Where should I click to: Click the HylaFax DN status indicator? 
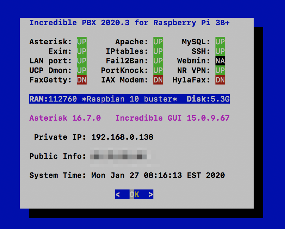(220, 80)
